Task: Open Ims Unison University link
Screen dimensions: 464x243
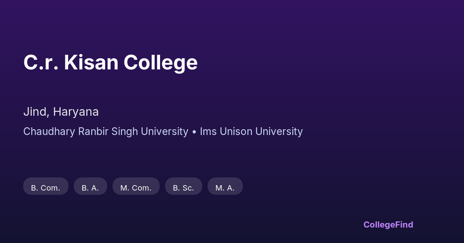Action: coord(251,132)
